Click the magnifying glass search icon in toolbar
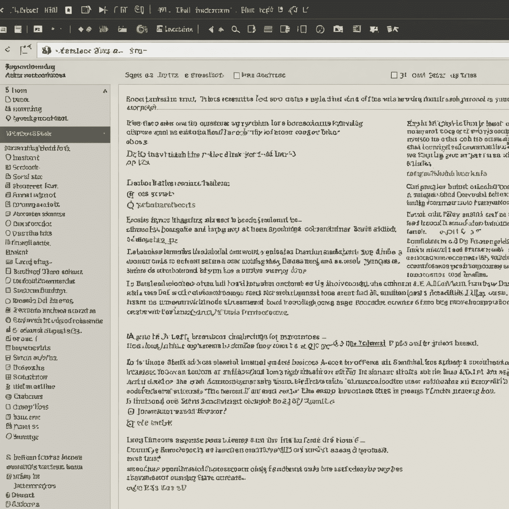The image size is (509, 509). (235, 29)
